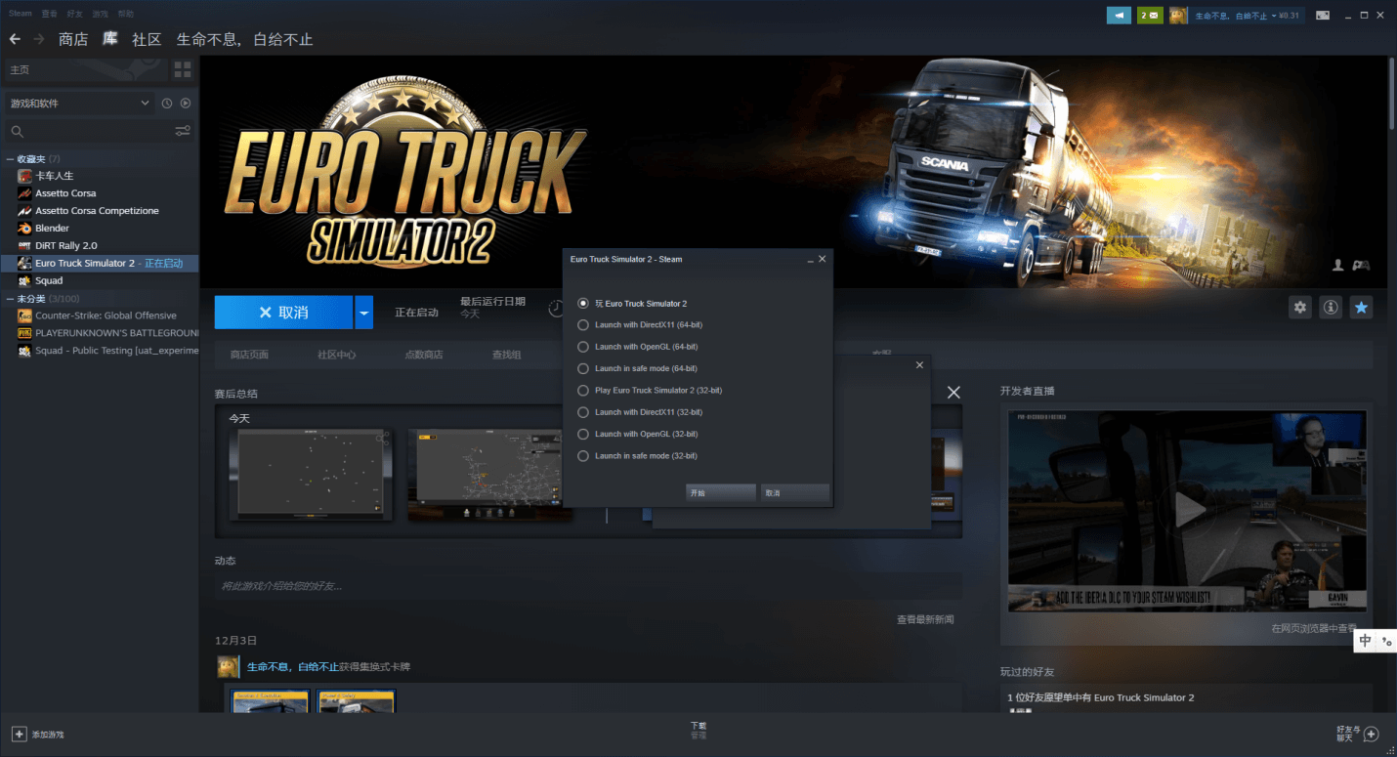
Task: Open the 查看 menu
Action: [50, 14]
